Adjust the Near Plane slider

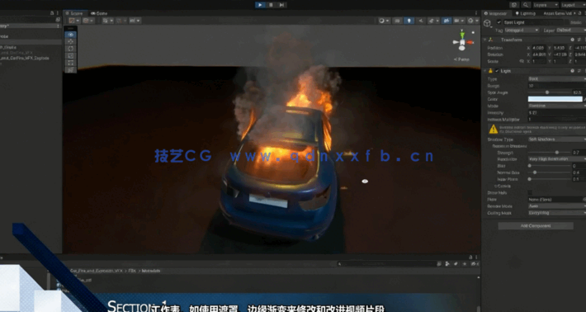(549, 179)
